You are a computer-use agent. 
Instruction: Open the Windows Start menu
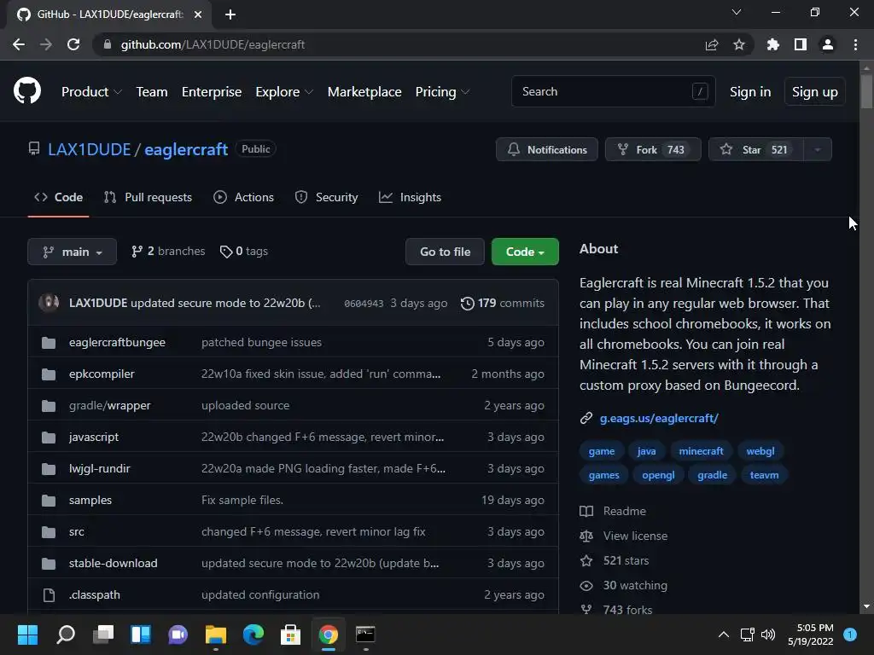click(x=28, y=635)
